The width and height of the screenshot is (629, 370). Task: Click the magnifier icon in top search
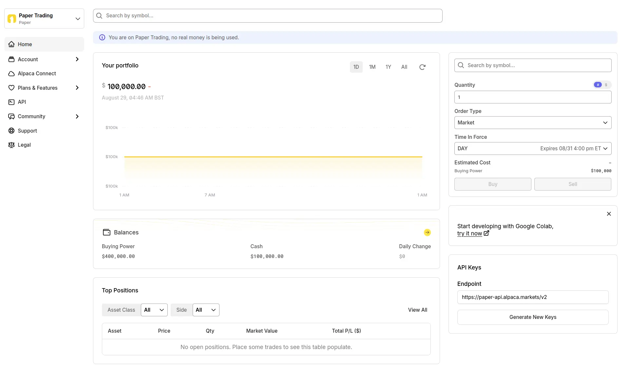pos(99,16)
